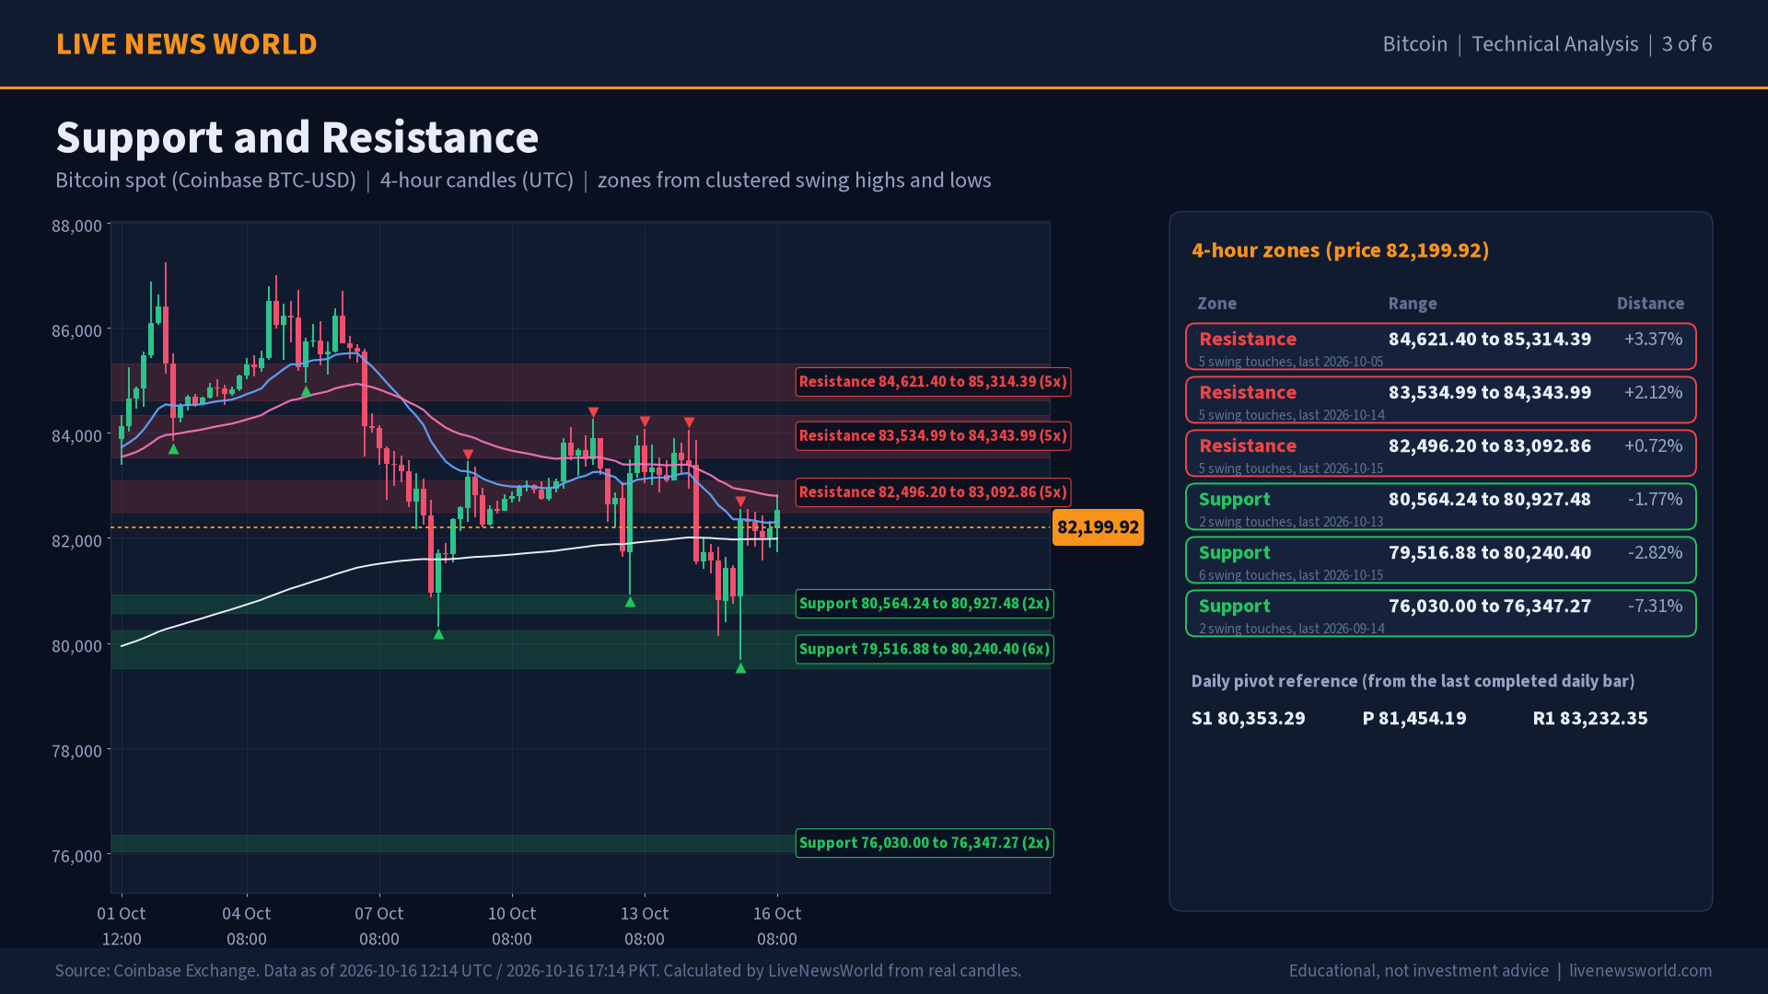1768x994 pixels.
Task: Click the orange current price tag 82,199.92
Action: pos(1098,527)
